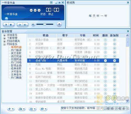
Task: Sort by the 歌曲 column header
Action: point(46,35)
